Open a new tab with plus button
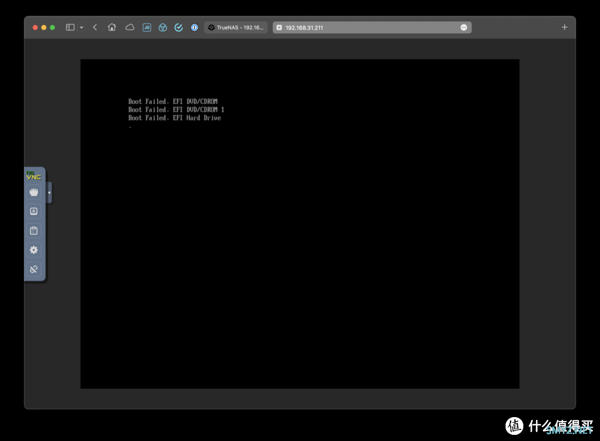Image resolution: width=600 pixels, height=441 pixels. click(x=564, y=27)
